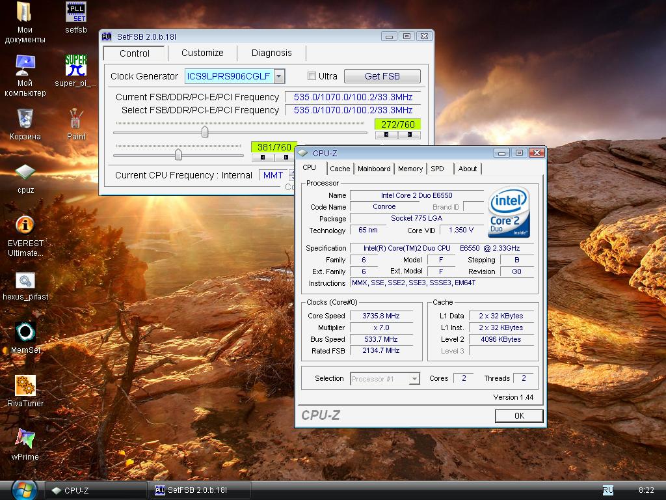Click the RU language indicator in tray
The height and width of the screenshot is (500, 666).
coord(608,490)
